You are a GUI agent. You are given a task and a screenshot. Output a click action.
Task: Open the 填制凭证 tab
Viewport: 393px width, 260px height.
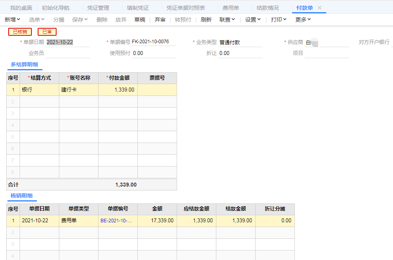point(137,8)
